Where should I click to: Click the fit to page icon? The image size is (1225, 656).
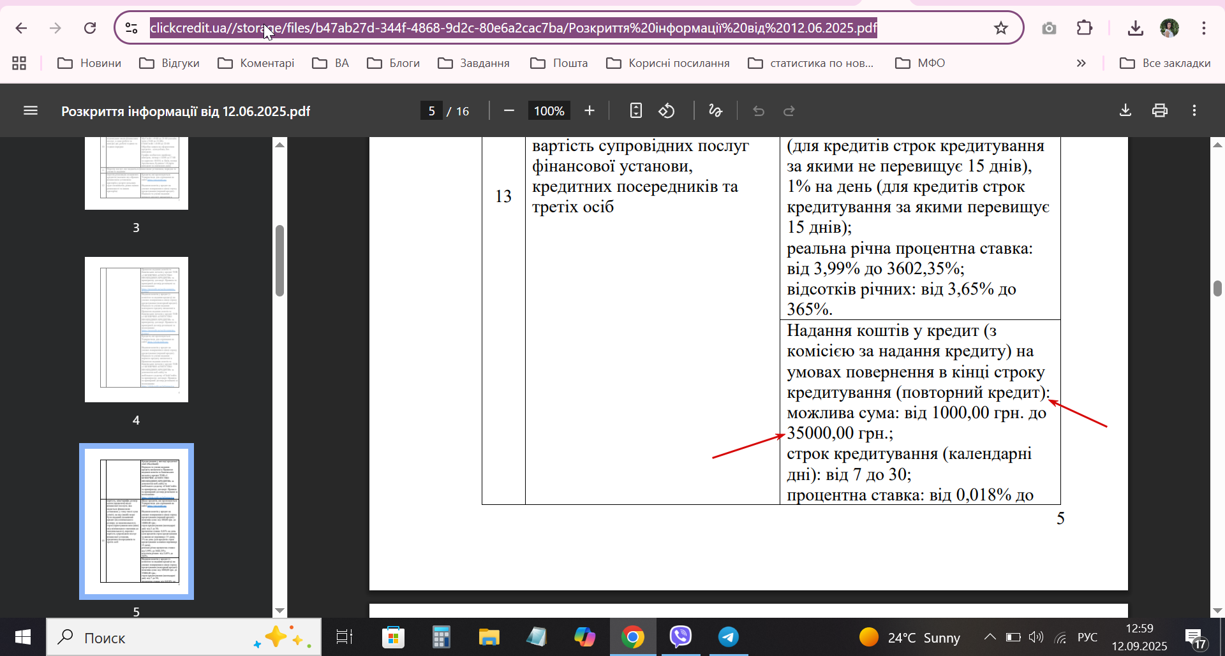tap(635, 111)
